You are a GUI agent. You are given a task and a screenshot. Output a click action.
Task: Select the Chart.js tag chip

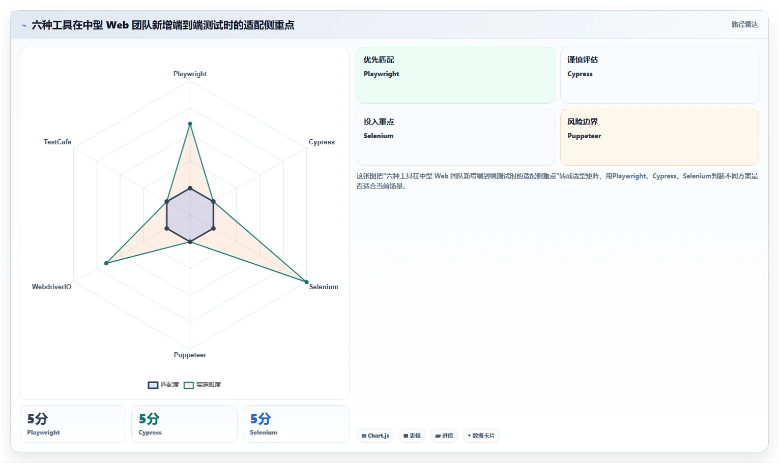click(376, 436)
